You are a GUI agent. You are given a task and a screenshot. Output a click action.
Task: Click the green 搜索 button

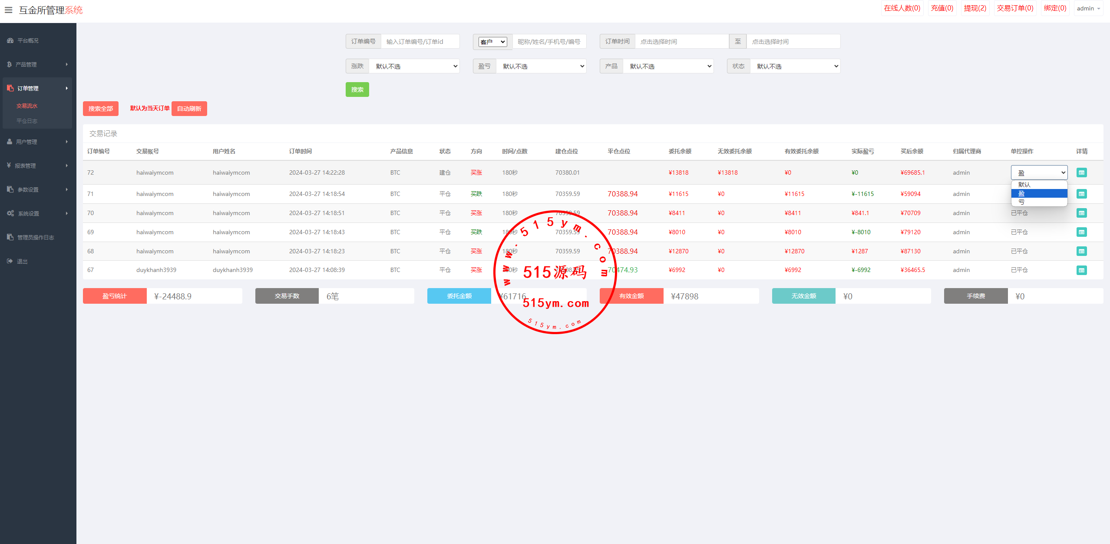tap(357, 90)
